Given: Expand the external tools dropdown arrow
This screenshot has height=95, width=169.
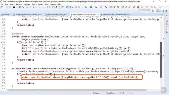Looking at the screenshot, I should (x=98, y=7).
